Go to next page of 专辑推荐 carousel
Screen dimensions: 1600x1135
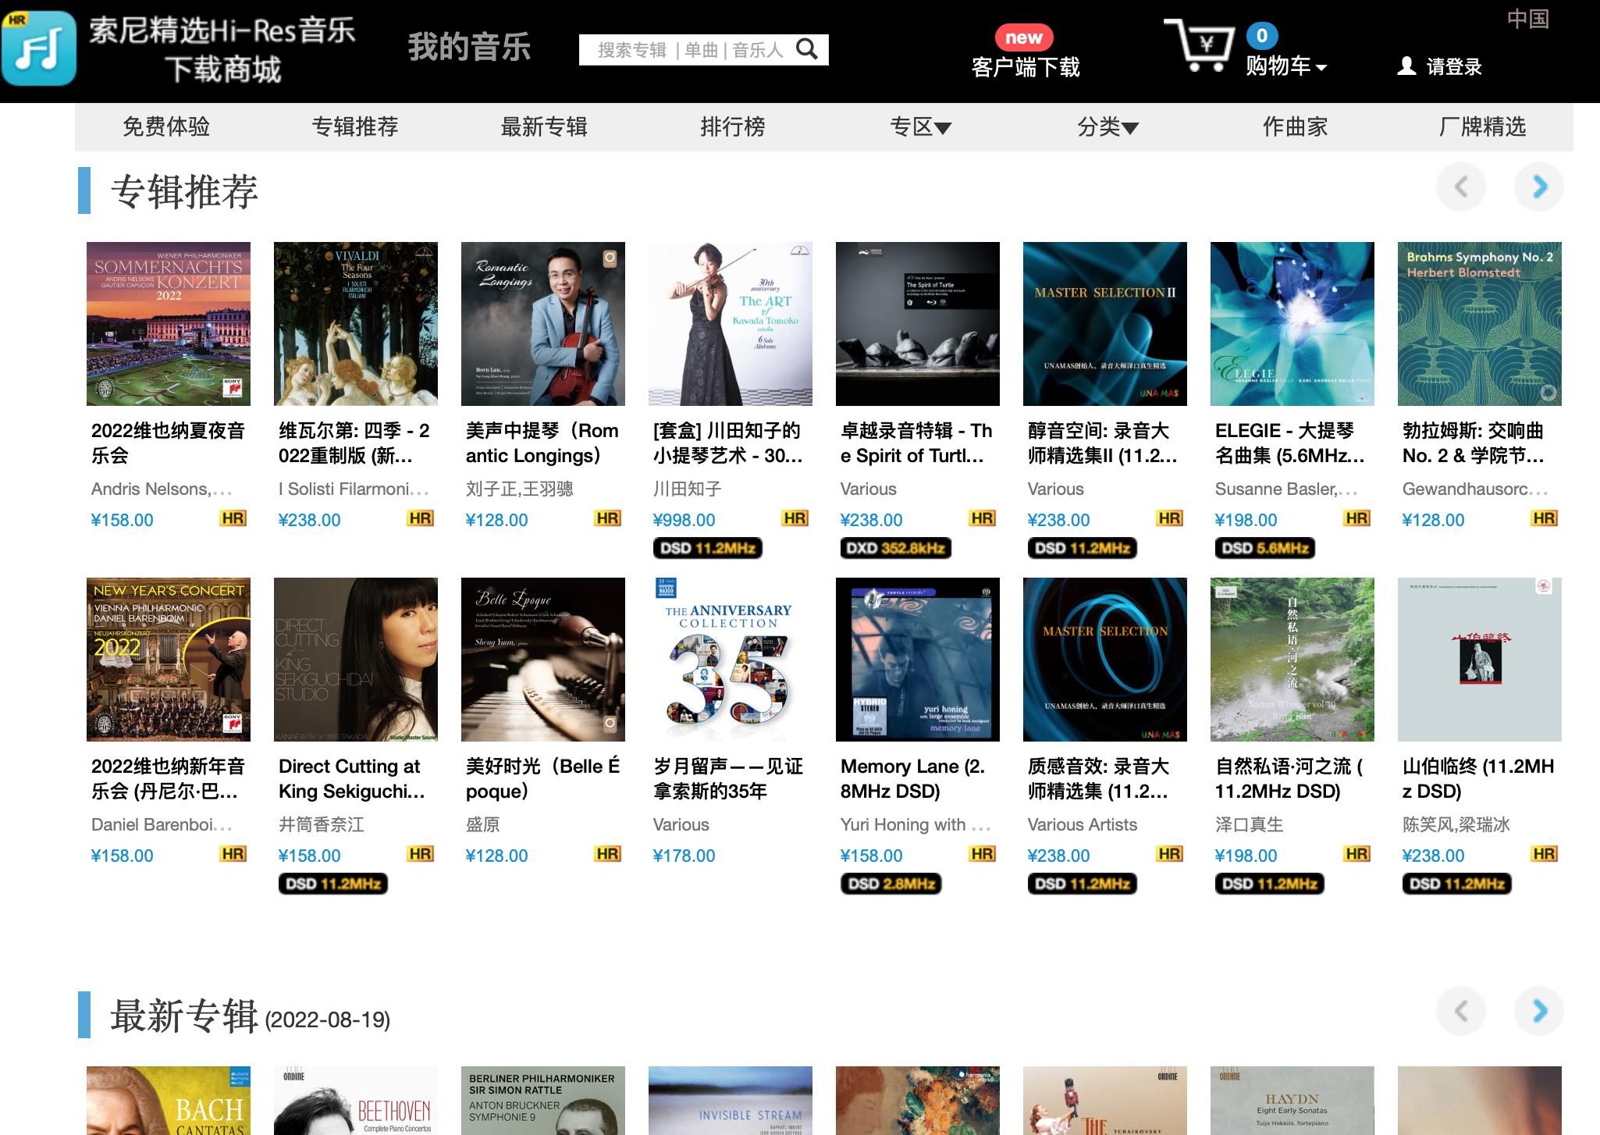click(1538, 187)
